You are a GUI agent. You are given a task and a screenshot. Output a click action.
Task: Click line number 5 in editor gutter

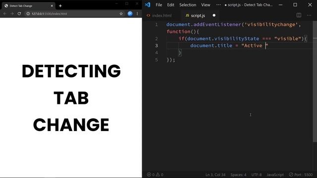coord(157,60)
